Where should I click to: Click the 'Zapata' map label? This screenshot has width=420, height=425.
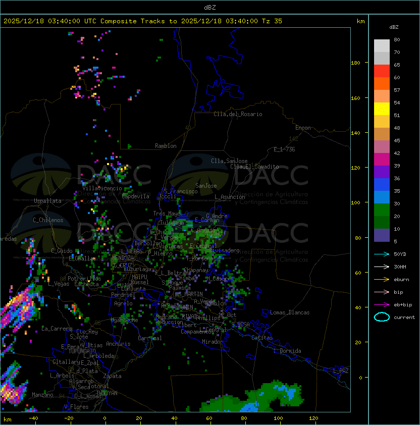pyautogui.click(x=112, y=376)
